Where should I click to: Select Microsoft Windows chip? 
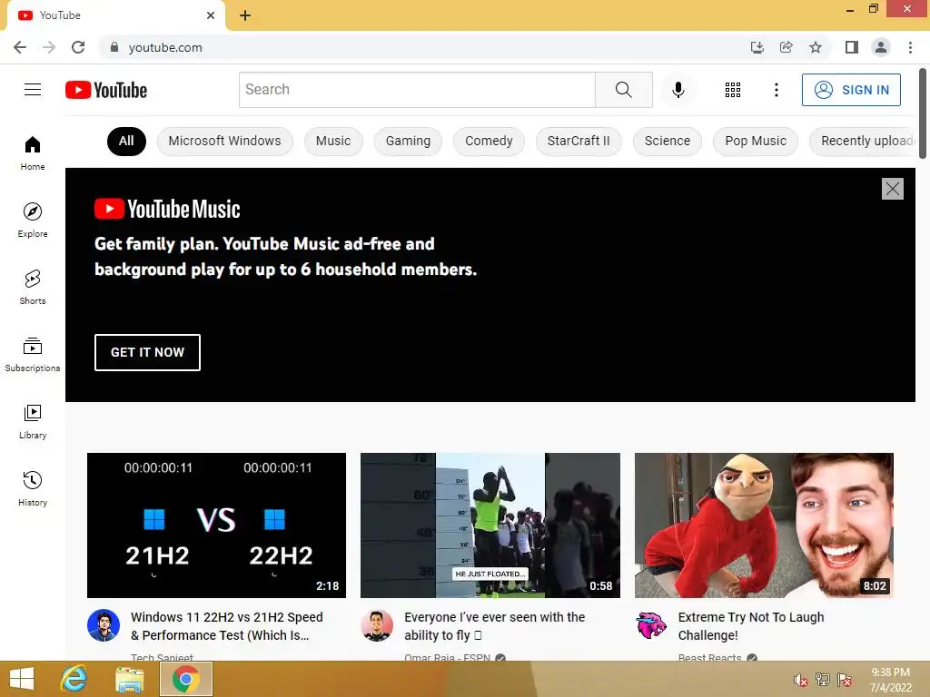tap(225, 141)
